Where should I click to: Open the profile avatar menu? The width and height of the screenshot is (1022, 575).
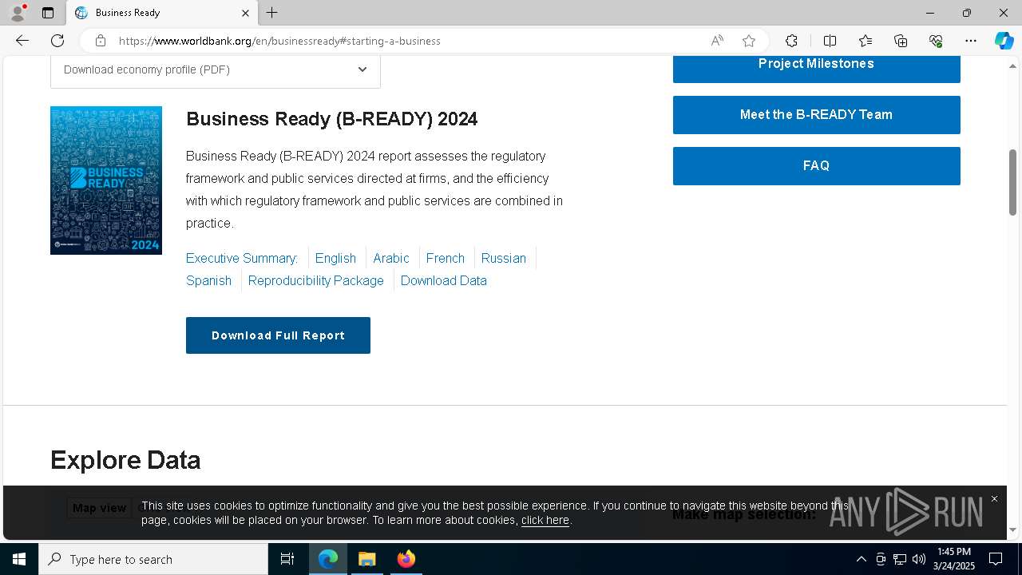coord(18,13)
